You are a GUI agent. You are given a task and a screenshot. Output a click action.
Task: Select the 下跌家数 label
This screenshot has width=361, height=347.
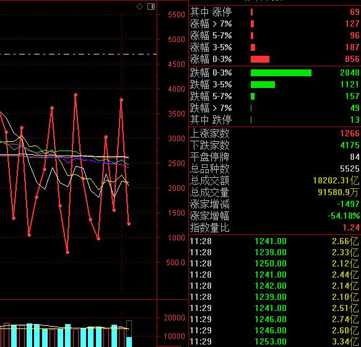click(209, 145)
